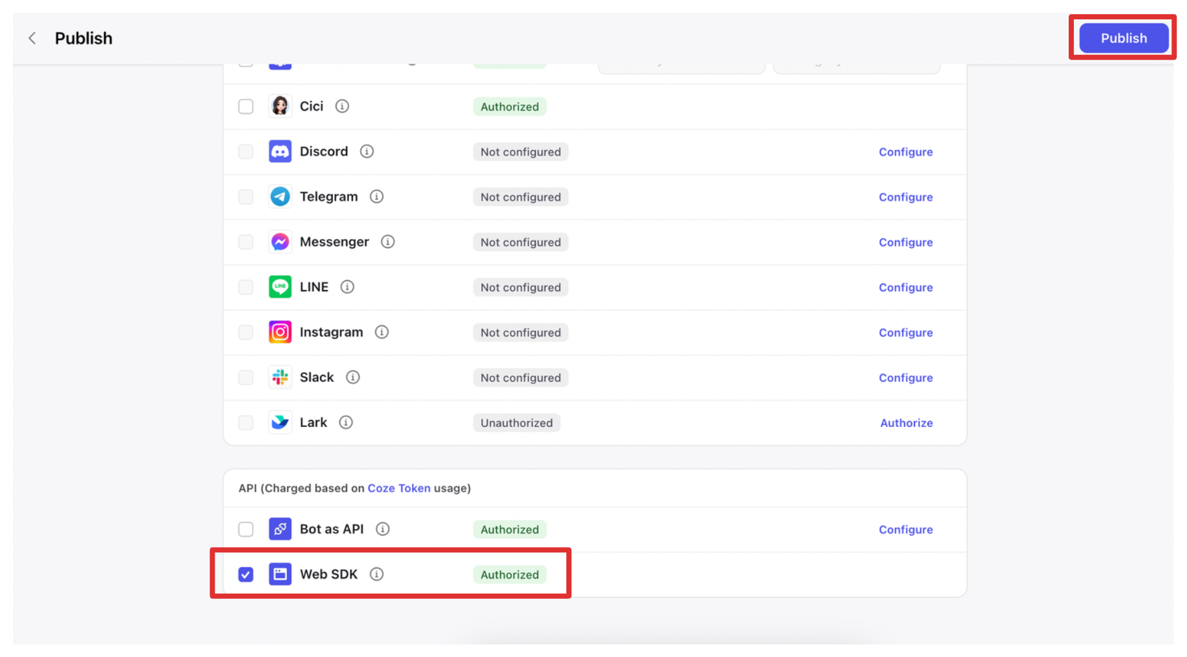The height and width of the screenshot is (657, 1187).
Task: Click the Authorized badge for Cici
Action: coord(509,107)
